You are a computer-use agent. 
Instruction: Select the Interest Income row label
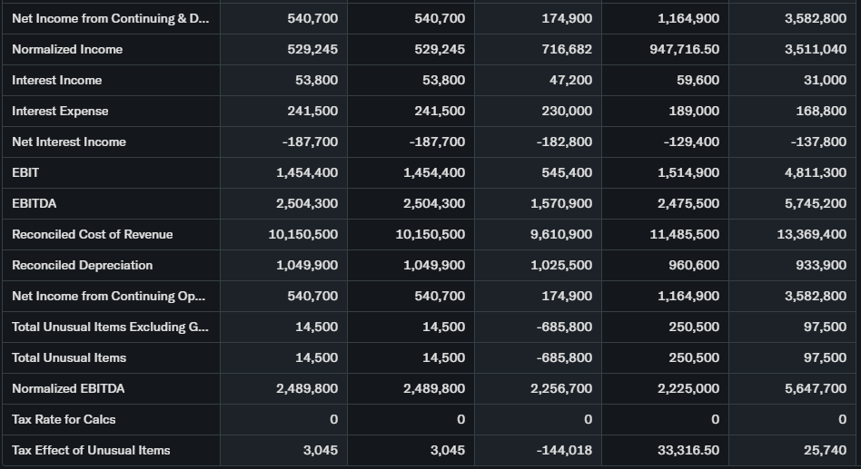[56, 80]
